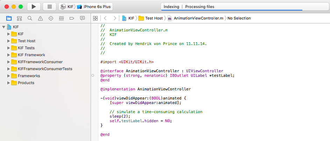Click the @interface AnimationViewController line
This screenshot has height=141, width=330.
(x=162, y=71)
